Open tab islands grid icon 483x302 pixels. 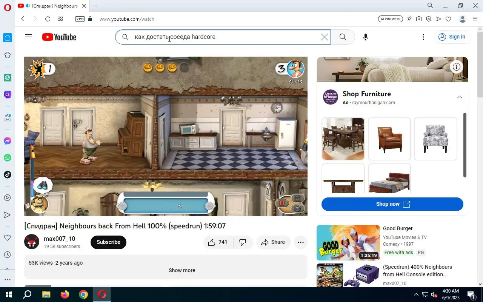tap(60, 19)
